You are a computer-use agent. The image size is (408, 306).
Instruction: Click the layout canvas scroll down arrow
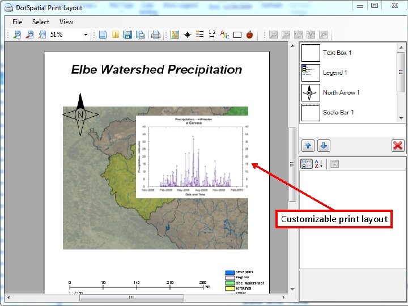292,290
